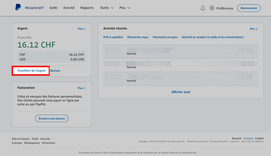Image resolution: width=271 pixels, height=156 pixels.
Task: Expand the Plus dropdown in navigation
Action: click(125, 8)
